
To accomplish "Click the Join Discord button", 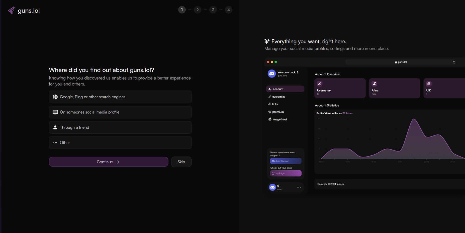I will pos(286,161).
